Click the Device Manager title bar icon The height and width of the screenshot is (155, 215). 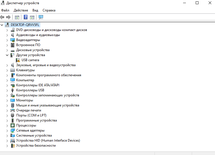(3, 3)
